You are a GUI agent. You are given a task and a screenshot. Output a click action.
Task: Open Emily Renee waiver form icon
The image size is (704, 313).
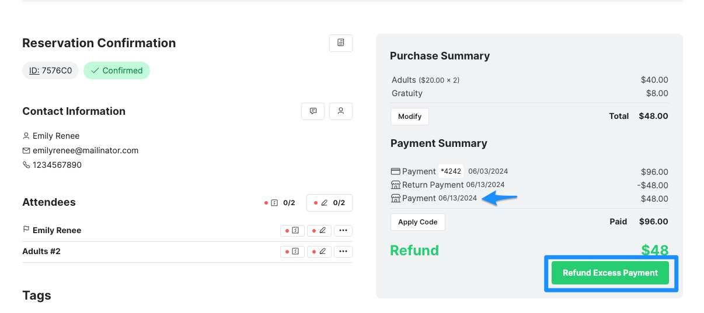292,231
